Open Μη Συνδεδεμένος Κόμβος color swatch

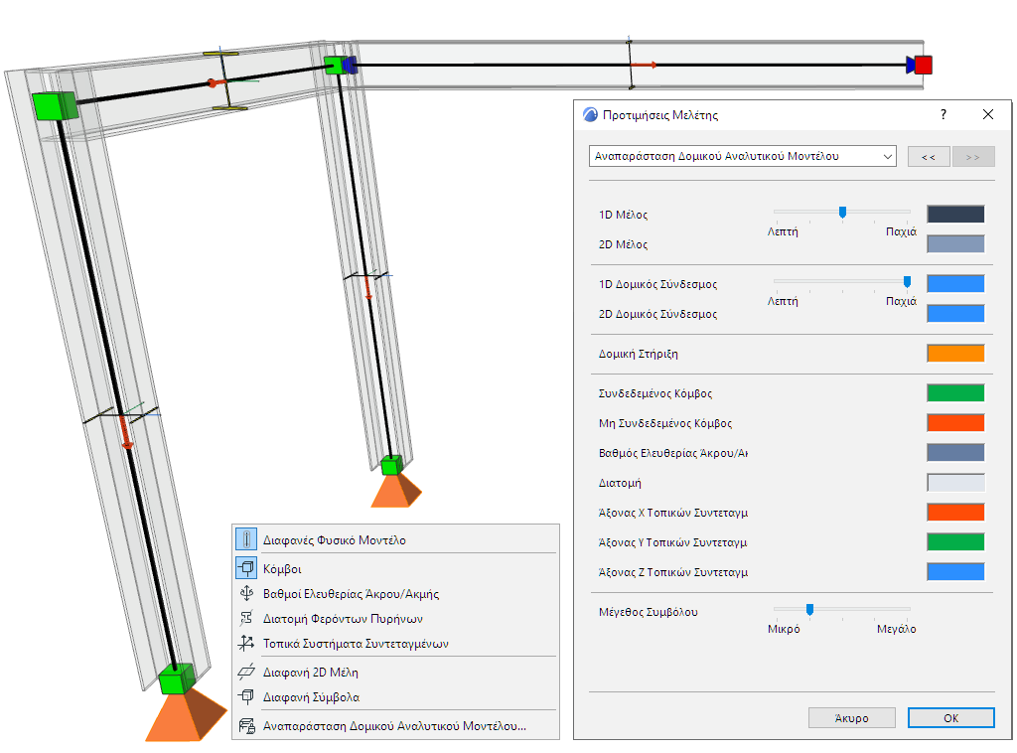coord(955,422)
